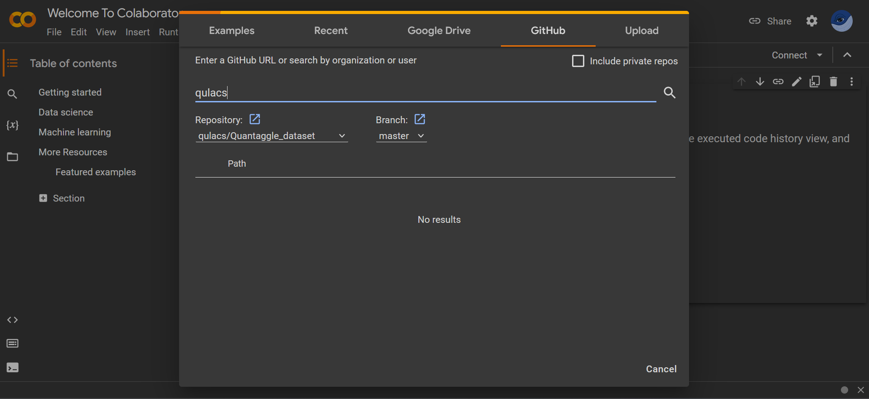The image size is (869, 399).
Task: Open the Edit menu
Action: click(78, 32)
